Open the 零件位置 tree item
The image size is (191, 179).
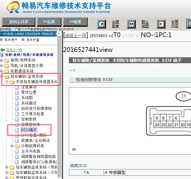click(29, 92)
